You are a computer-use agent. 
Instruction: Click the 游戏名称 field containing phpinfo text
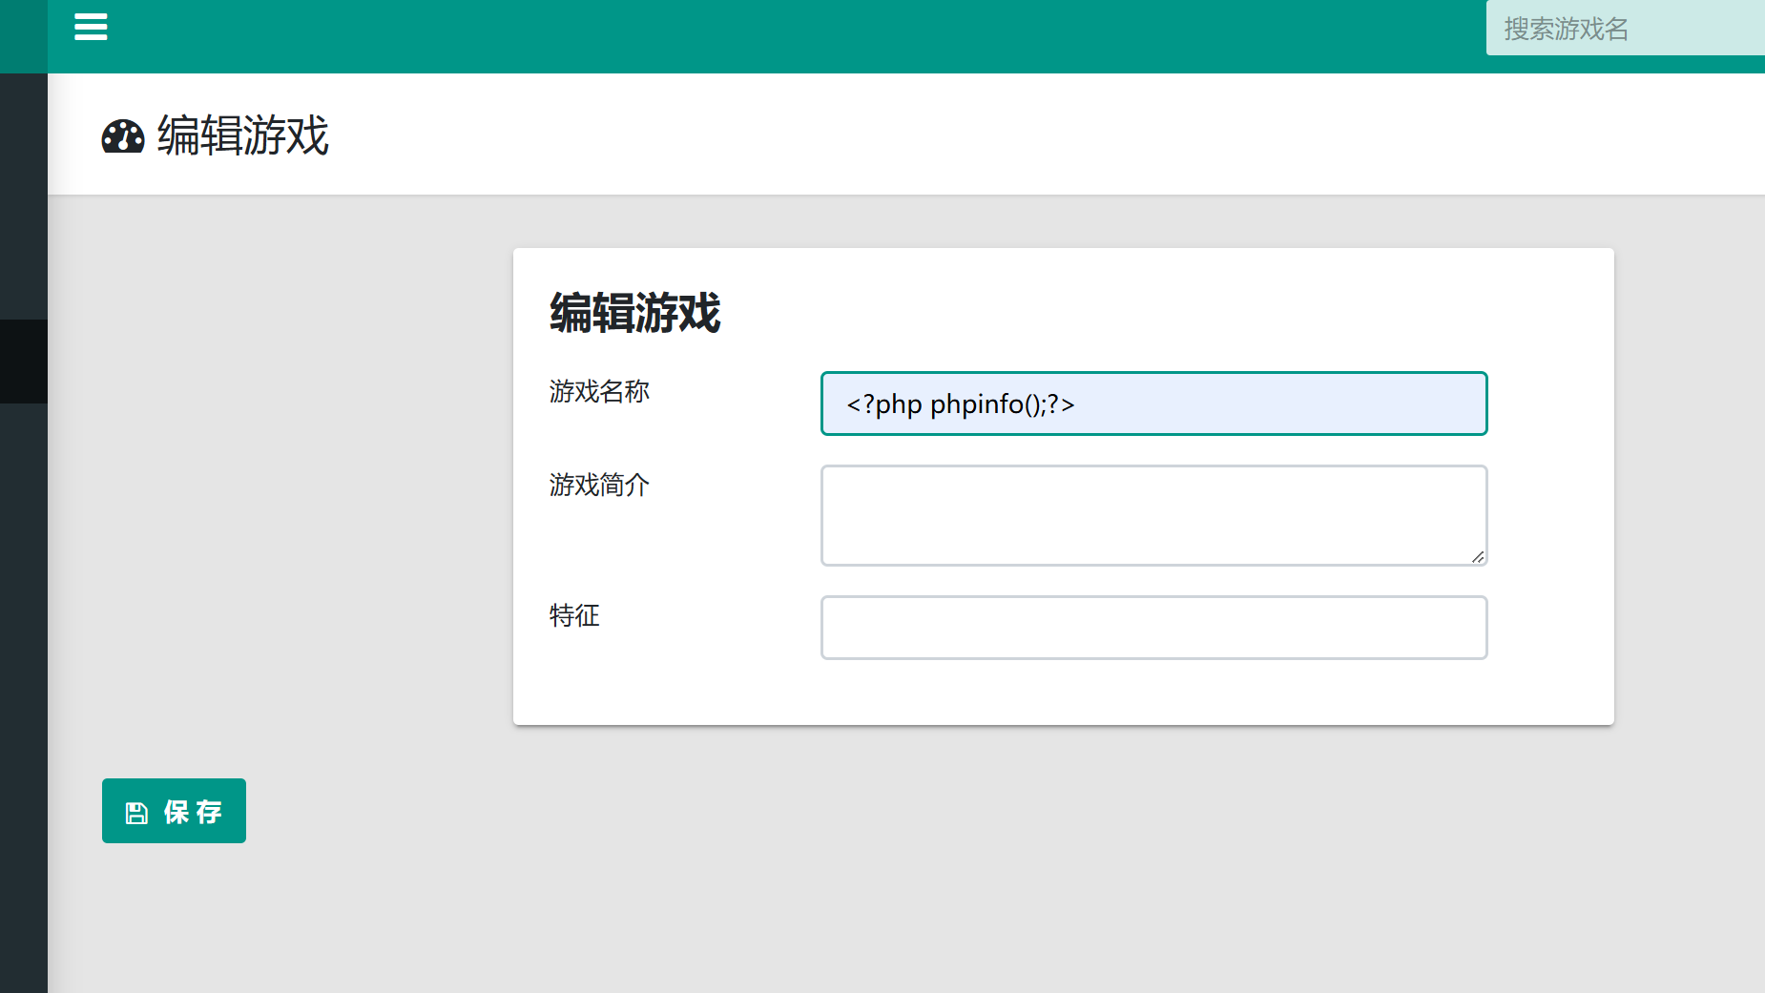click(1152, 403)
